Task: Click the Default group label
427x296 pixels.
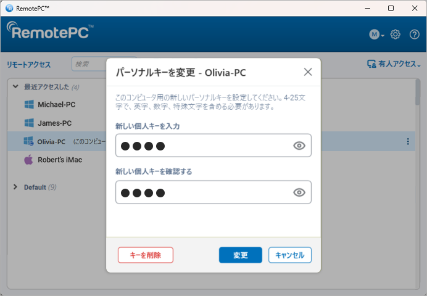Action: coord(35,187)
